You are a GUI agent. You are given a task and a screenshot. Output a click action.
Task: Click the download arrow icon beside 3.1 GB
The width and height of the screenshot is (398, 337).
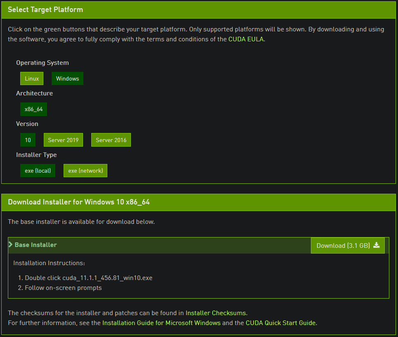click(x=377, y=245)
